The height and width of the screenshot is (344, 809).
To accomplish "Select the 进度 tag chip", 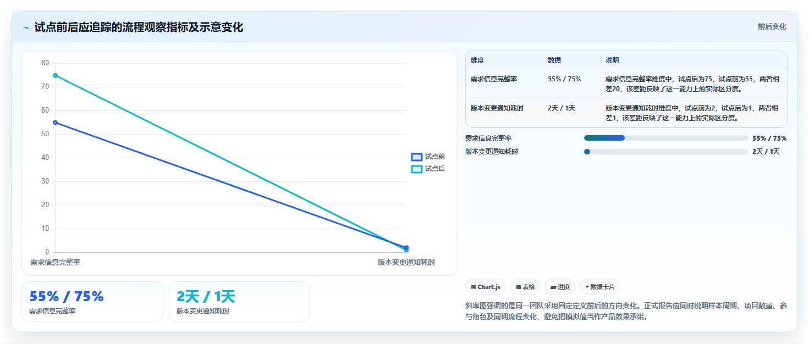I will point(560,287).
